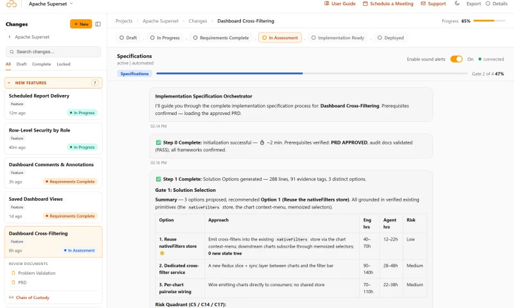Open Dashboard Comments & Annotations card
Image resolution: width=514 pixels, height=308 pixels.
(53, 173)
